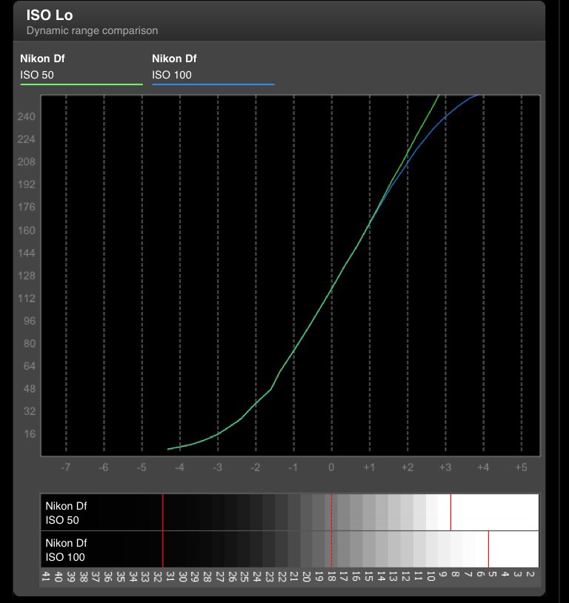Select the 0 EV label on horizontal axis
Screen dimensions: 569x603
coord(331,467)
